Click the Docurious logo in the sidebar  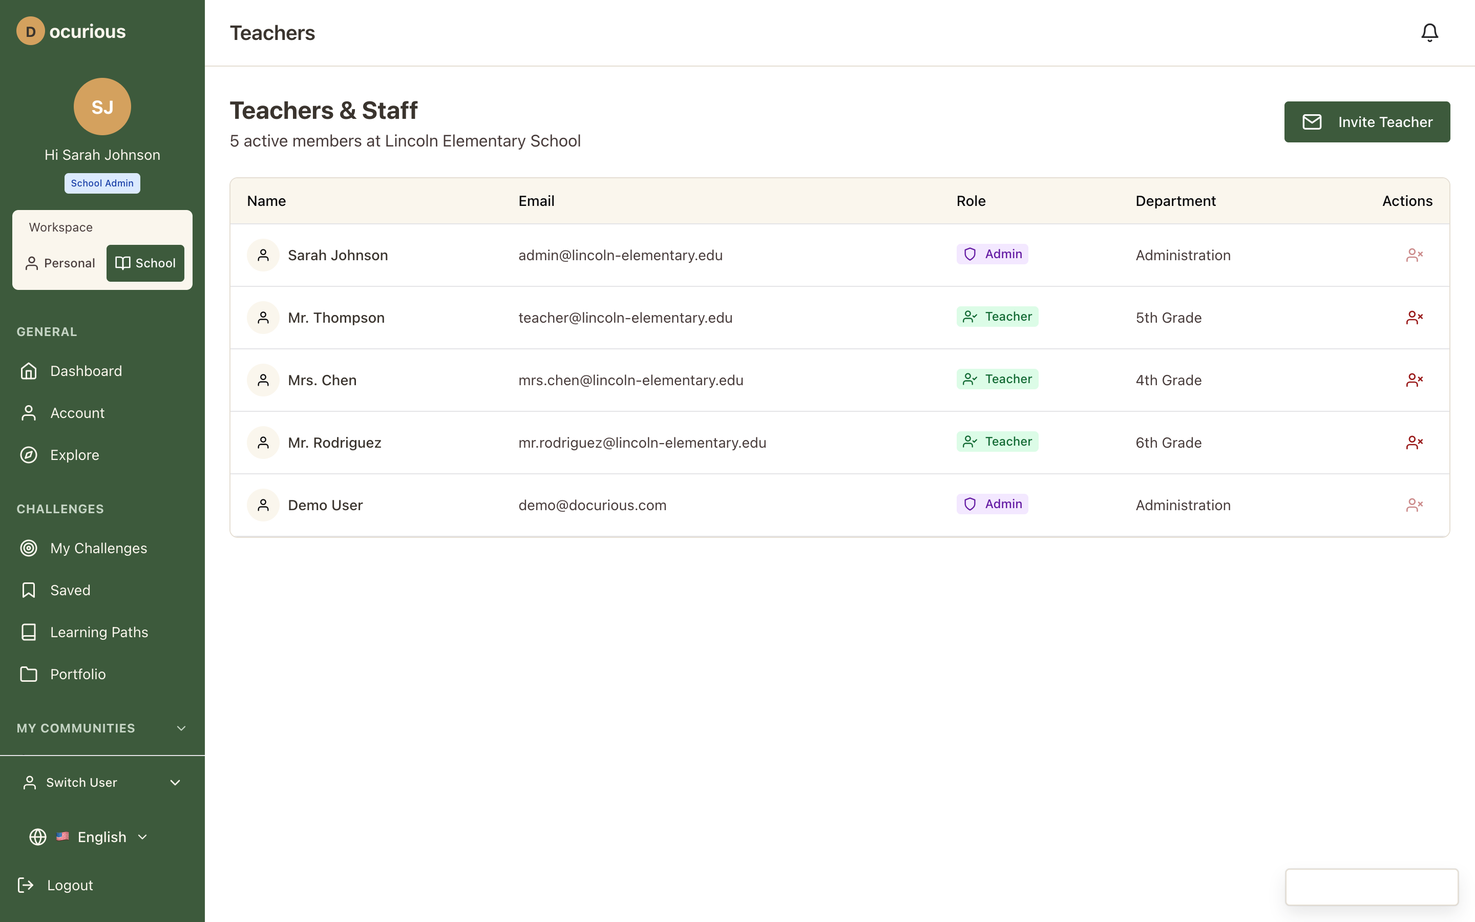coord(71,31)
